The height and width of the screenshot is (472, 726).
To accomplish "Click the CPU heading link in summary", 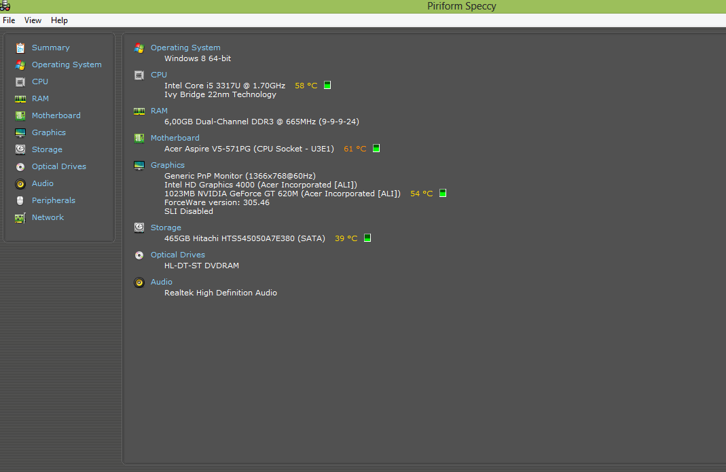I will pos(158,75).
